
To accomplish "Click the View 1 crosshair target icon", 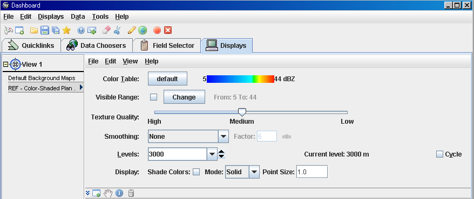I will click(x=15, y=64).
